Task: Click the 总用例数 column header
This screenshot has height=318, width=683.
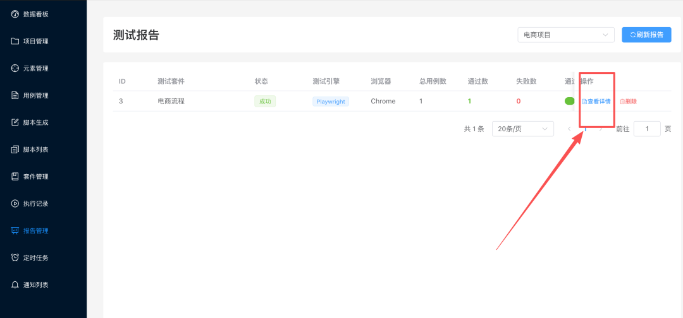Action: tap(433, 81)
